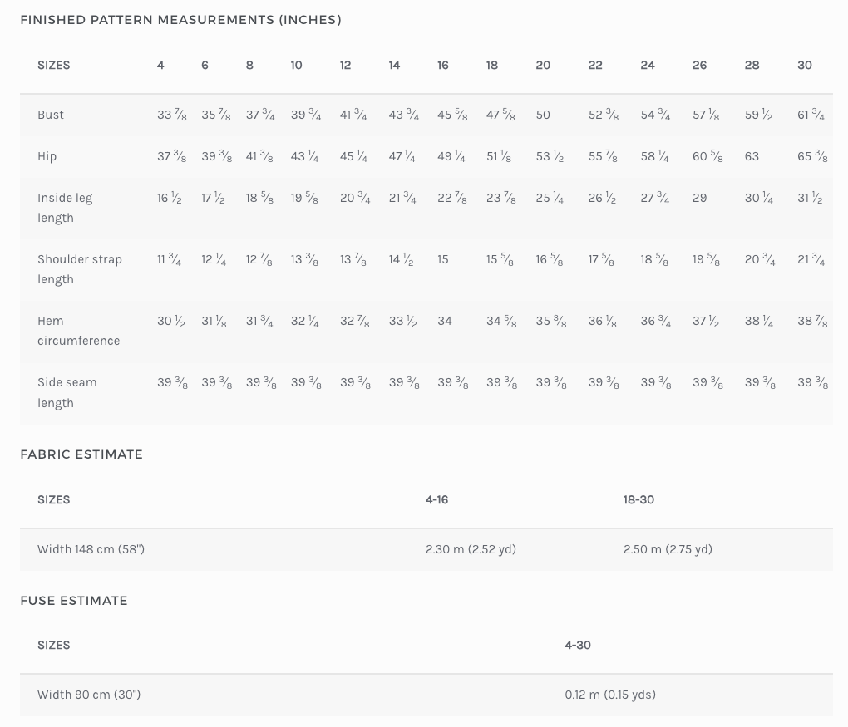Click the Fabric Estimate heading
Image resolution: width=848 pixels, height=727 pixels.
pyautogui.click(x=81, y=454)
